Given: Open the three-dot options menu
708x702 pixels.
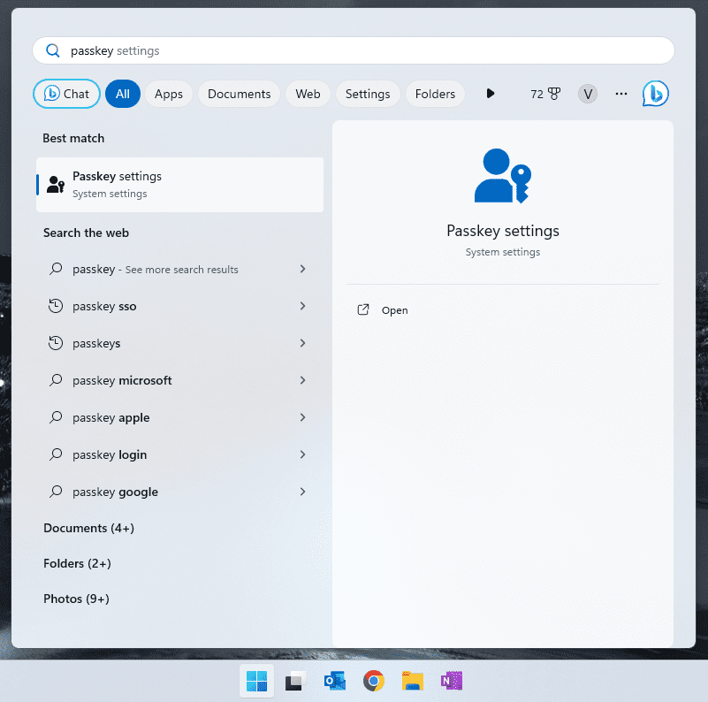Looking at the screenshot, I should click(x=620, y=93).
